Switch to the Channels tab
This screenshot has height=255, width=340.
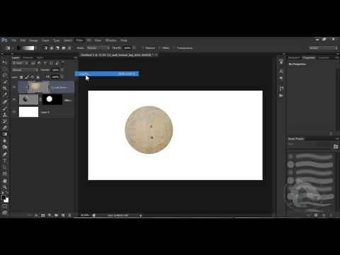pos(28,57)
